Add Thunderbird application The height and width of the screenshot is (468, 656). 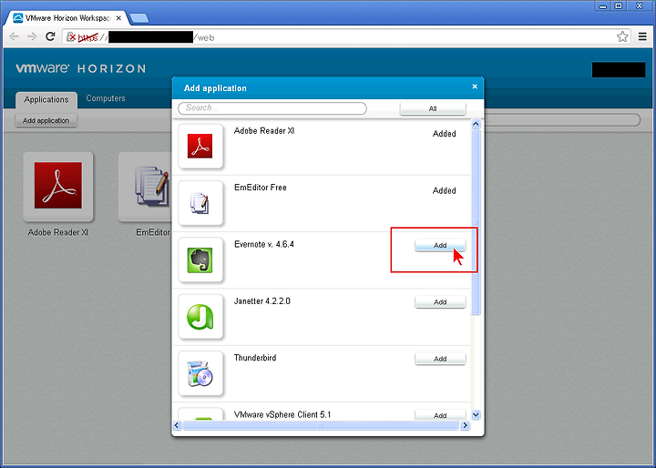point(440,359)
